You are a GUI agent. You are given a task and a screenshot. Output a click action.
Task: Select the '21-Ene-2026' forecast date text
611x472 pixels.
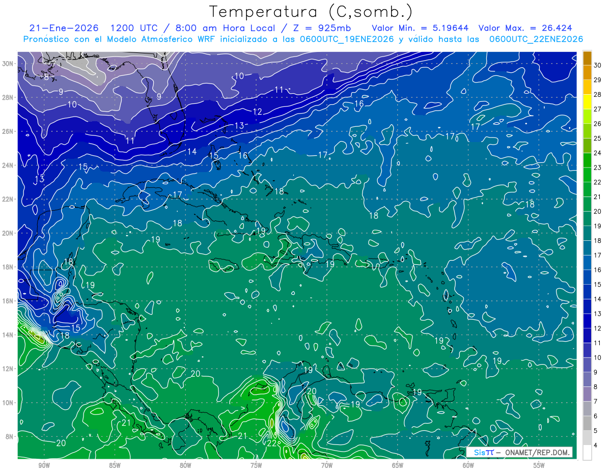[x=65, y=28]
